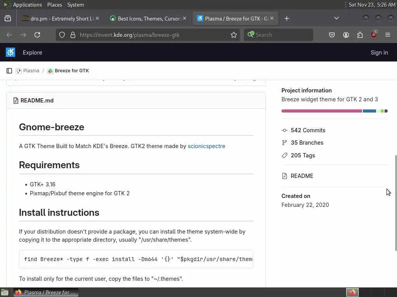The height and width of the screenshot is (297, 397).
Task: Reload the page with the refresh icon
Action: 37,35
